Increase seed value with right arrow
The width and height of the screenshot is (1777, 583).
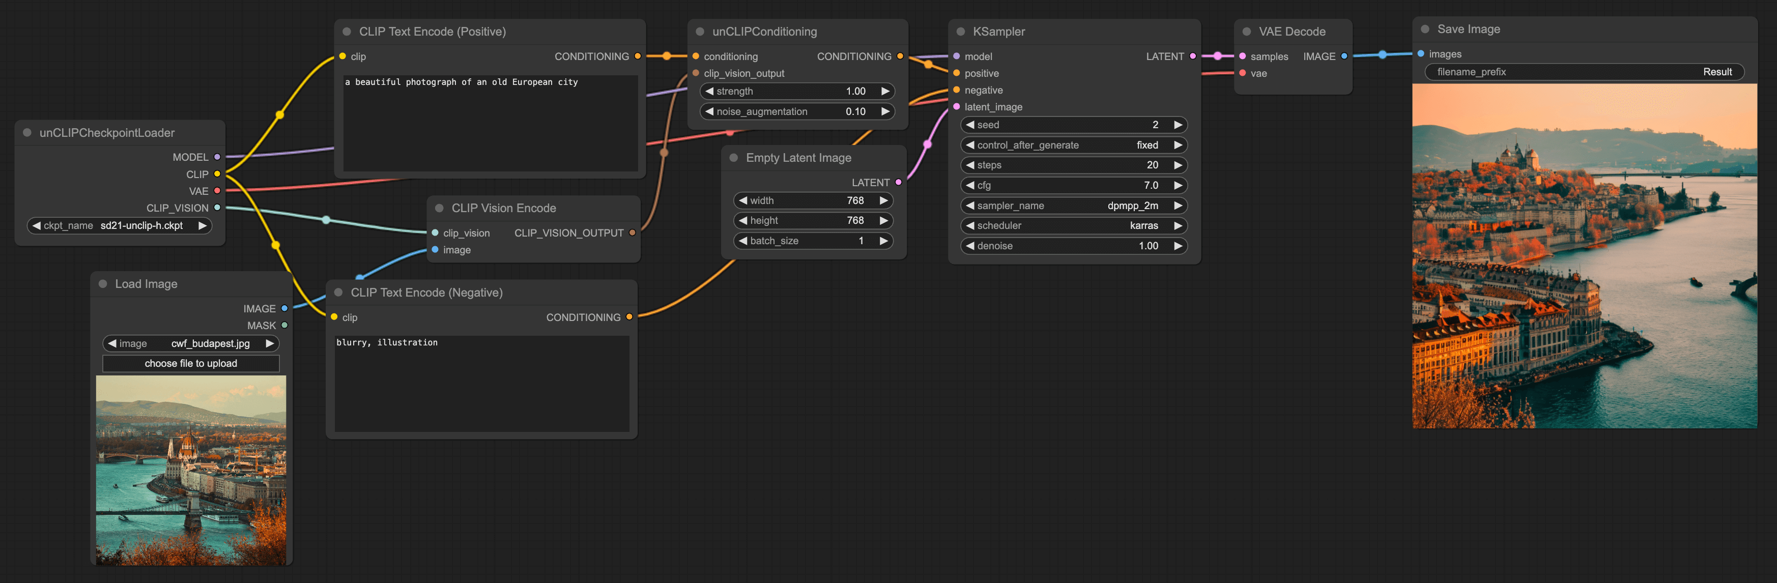click(x=1178, y=125)
